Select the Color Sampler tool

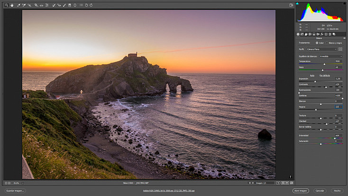(24, 5)
